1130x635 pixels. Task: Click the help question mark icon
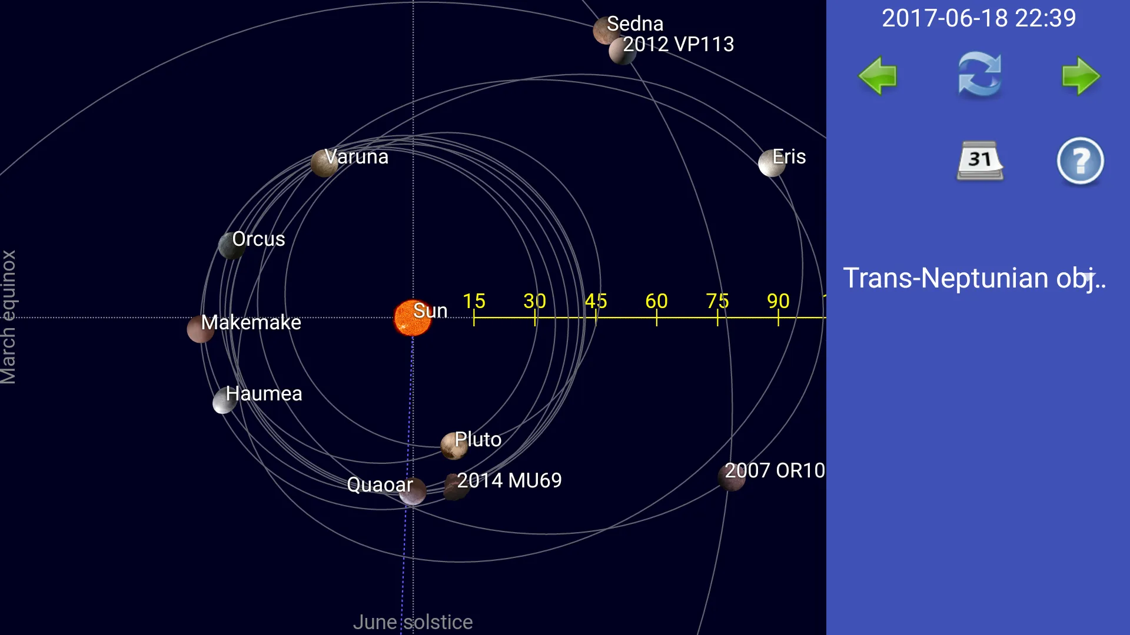1081,161
